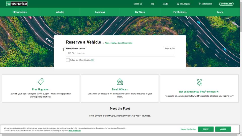Click the medal icon above Enterprise Plus
242x136 pixels.
tap(199, 82)
